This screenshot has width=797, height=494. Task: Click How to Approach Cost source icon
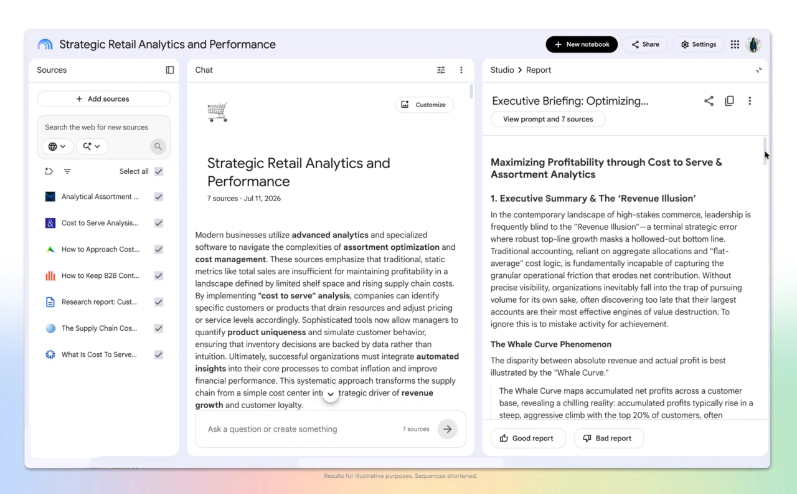tap(50, 249)
